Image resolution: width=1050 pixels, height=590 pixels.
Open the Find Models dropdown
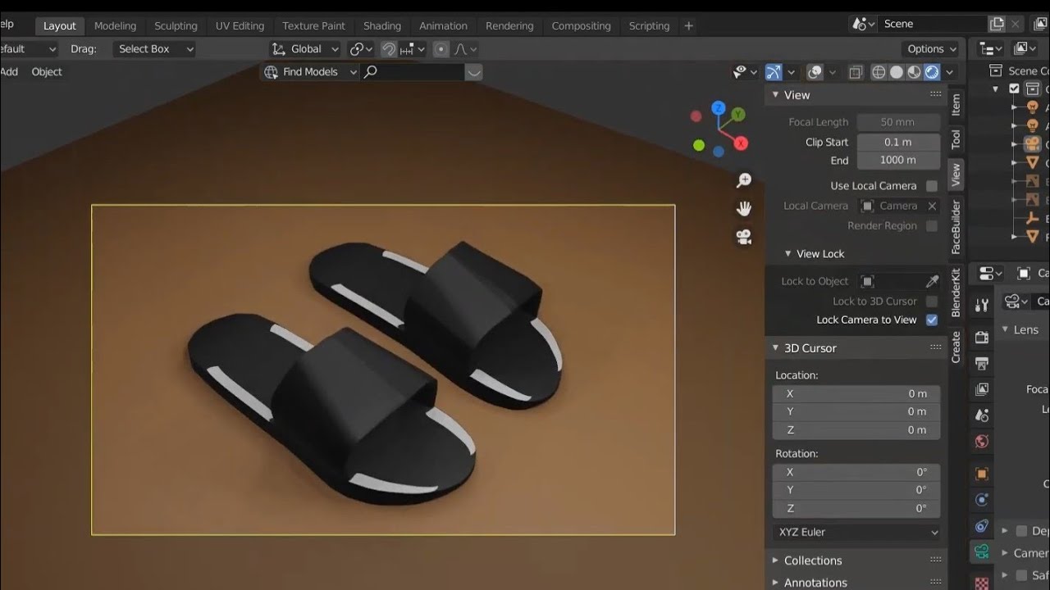[x=310, y=72]
